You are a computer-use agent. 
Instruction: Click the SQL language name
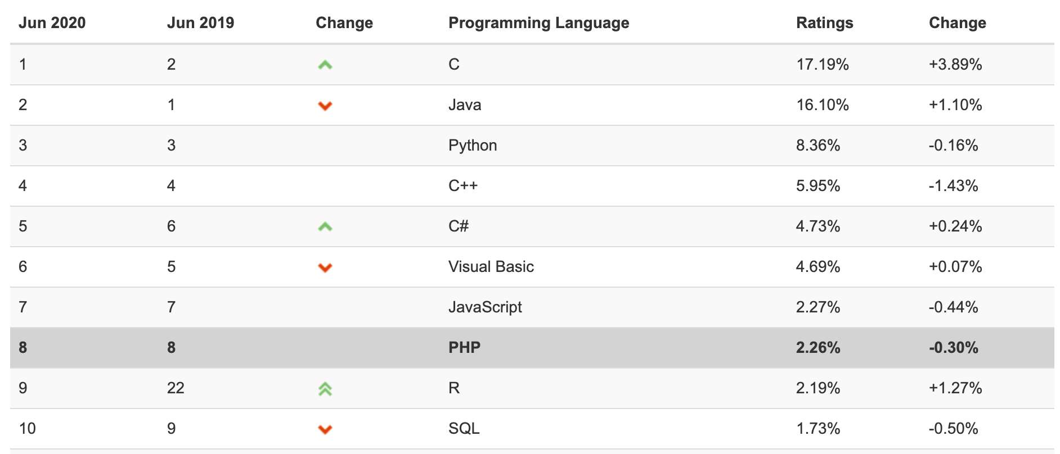click(464, 429)
